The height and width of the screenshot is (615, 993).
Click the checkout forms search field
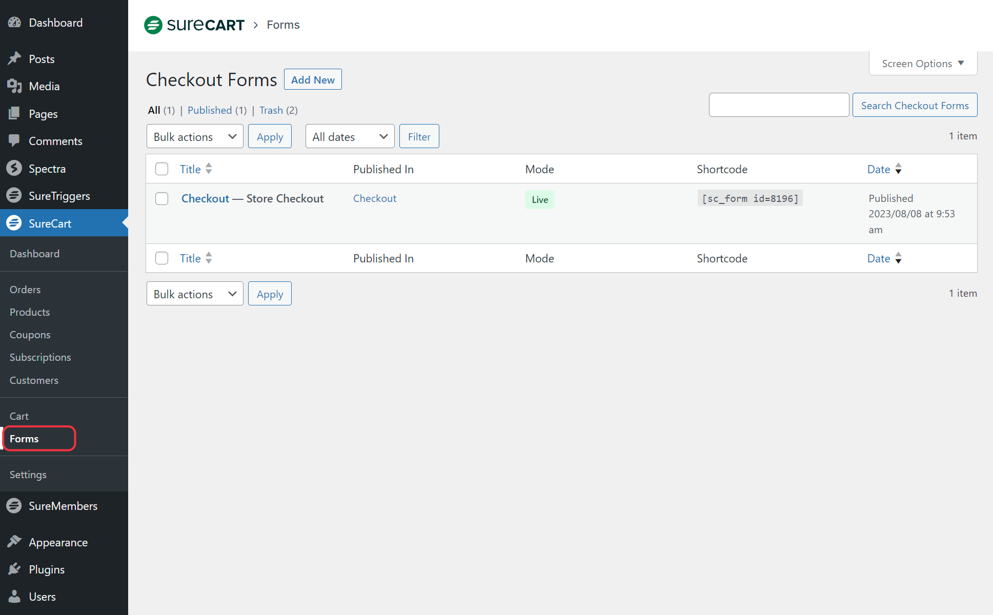(778, 105)
